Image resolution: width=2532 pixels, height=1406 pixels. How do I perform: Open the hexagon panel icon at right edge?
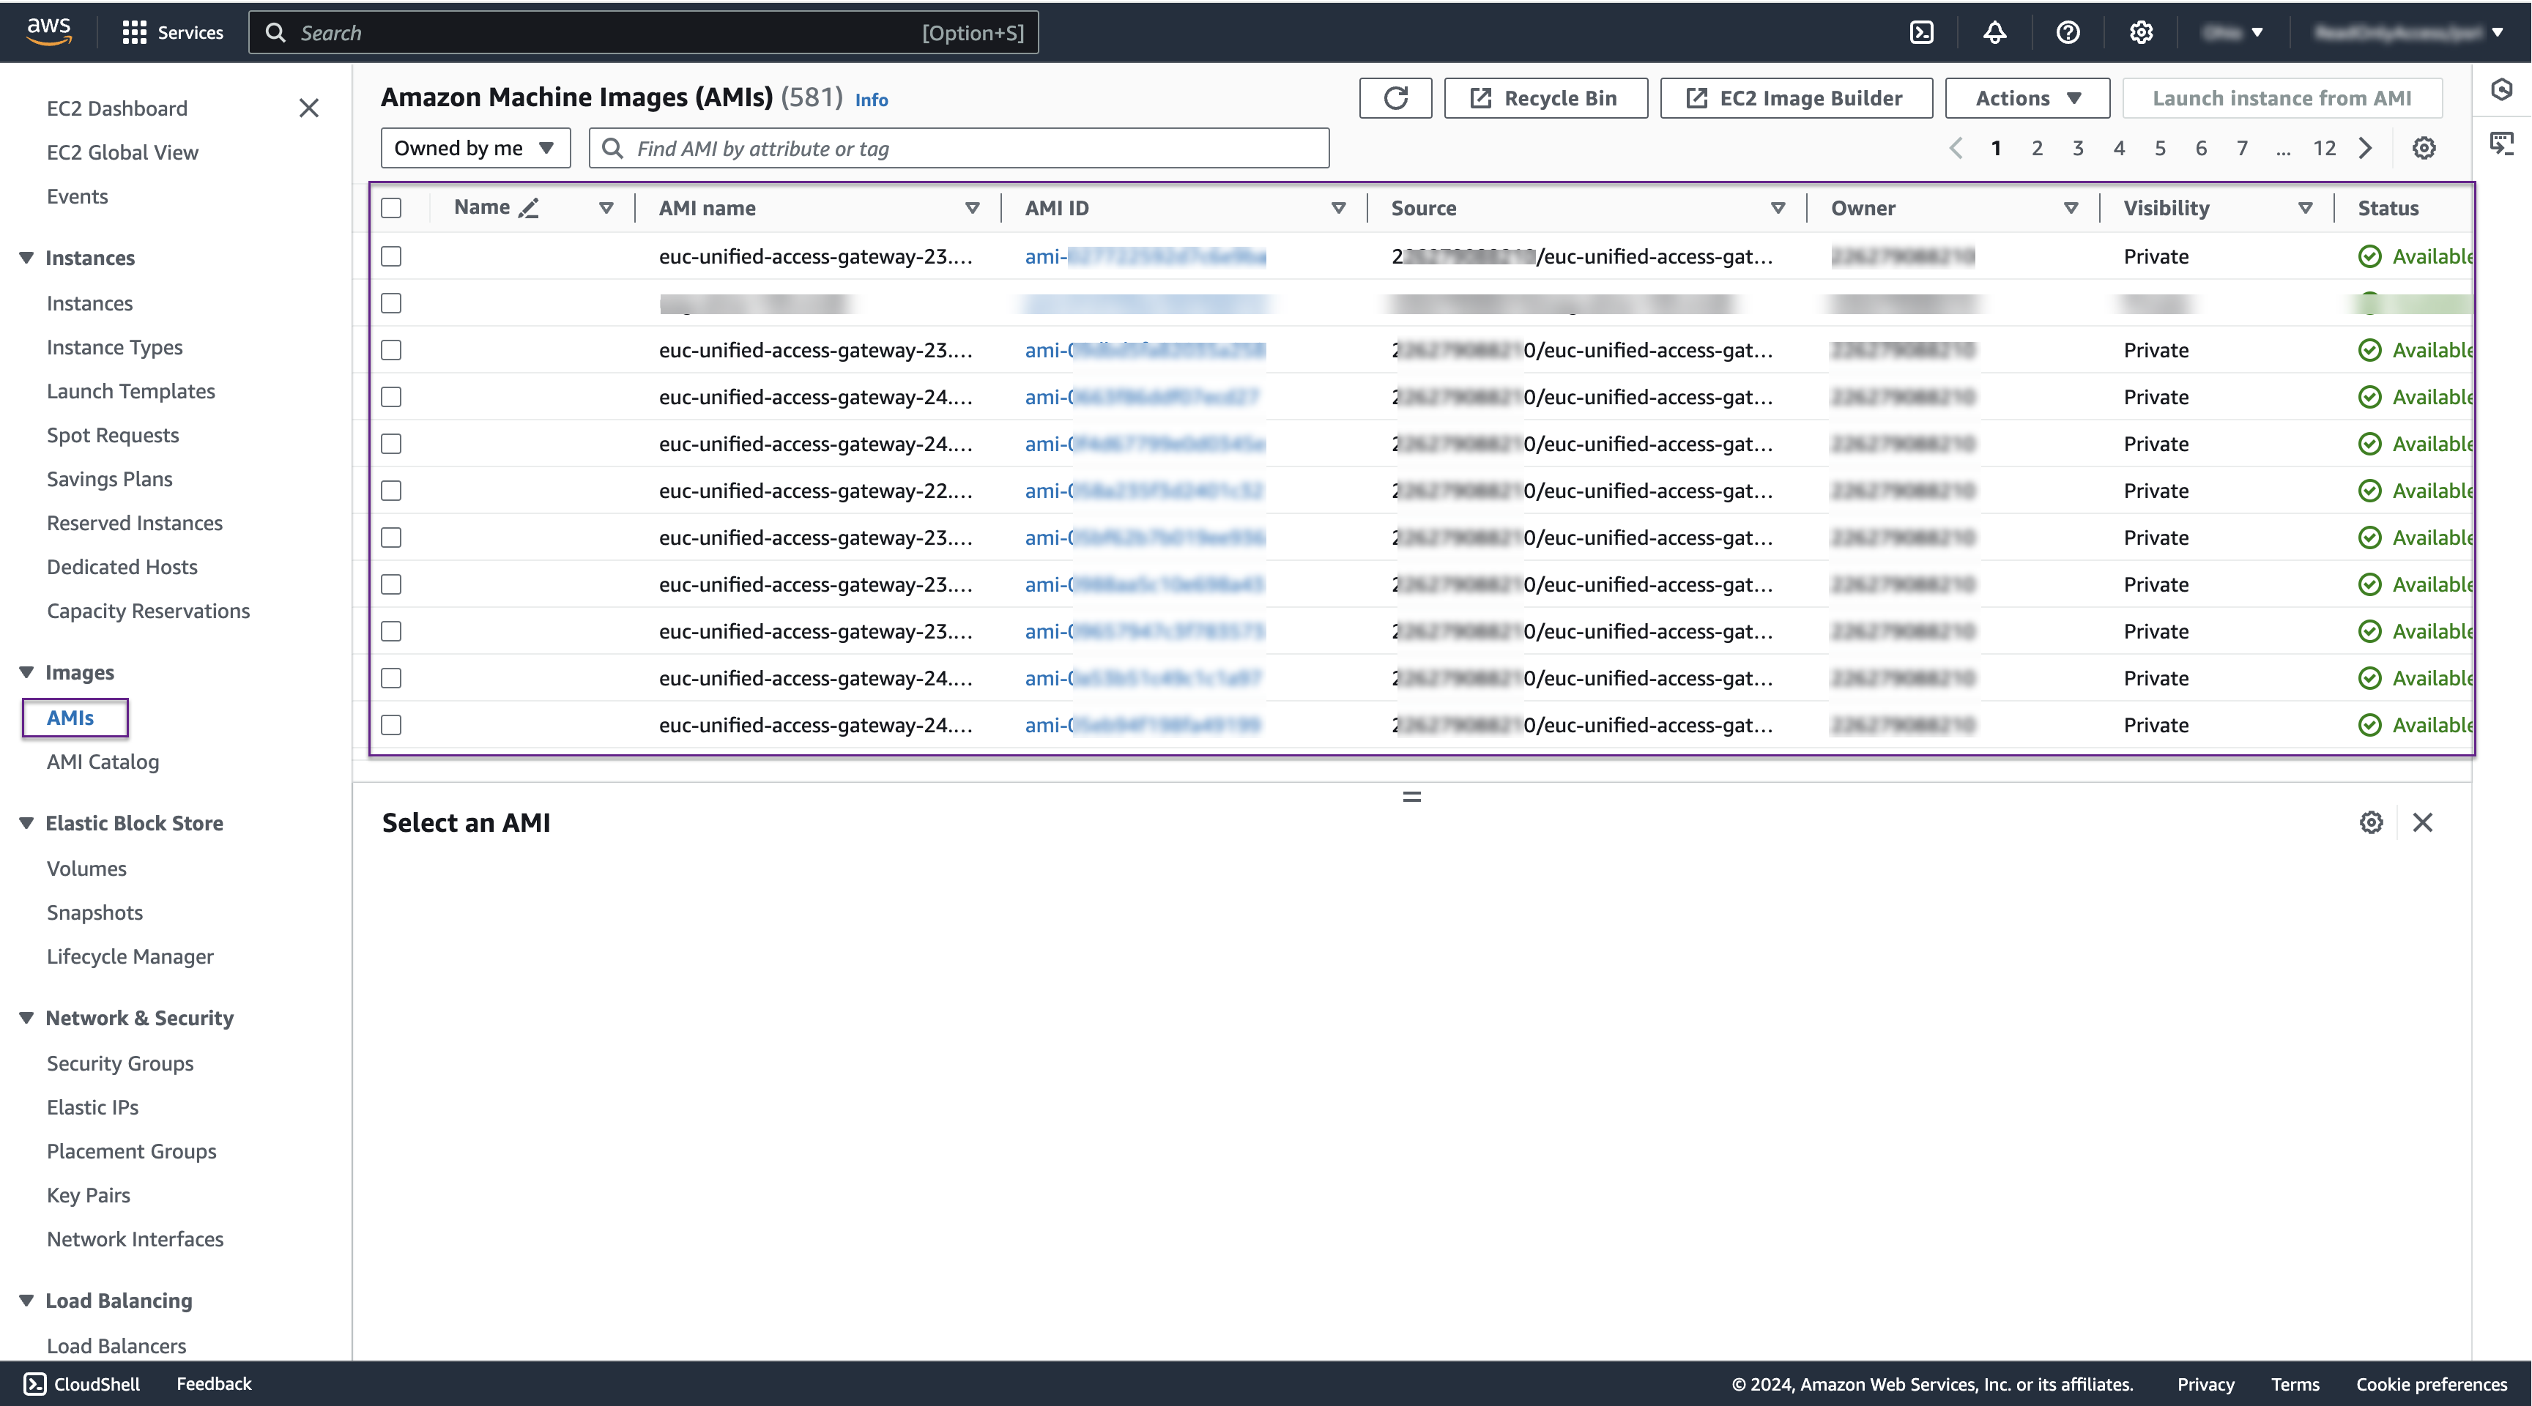2501,90
